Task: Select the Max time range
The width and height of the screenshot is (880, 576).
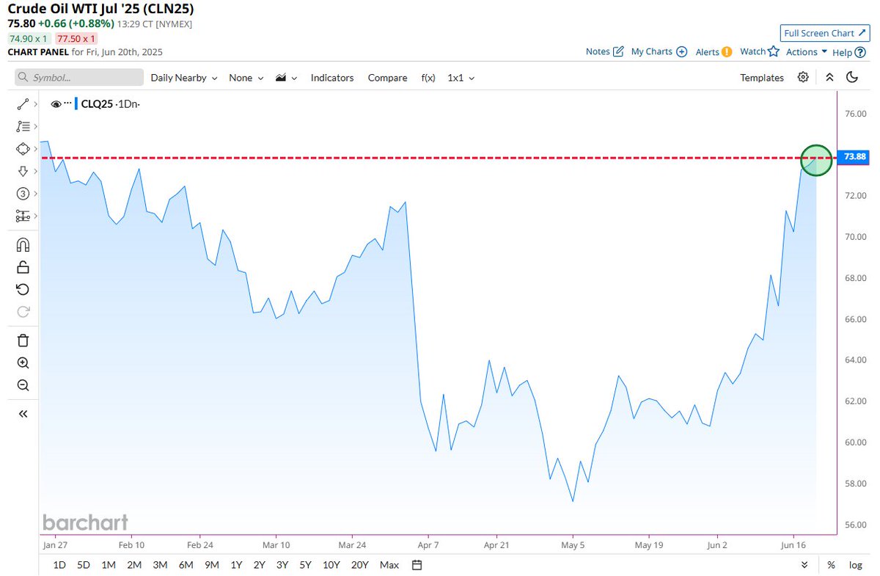Action: tap(389, 564)
